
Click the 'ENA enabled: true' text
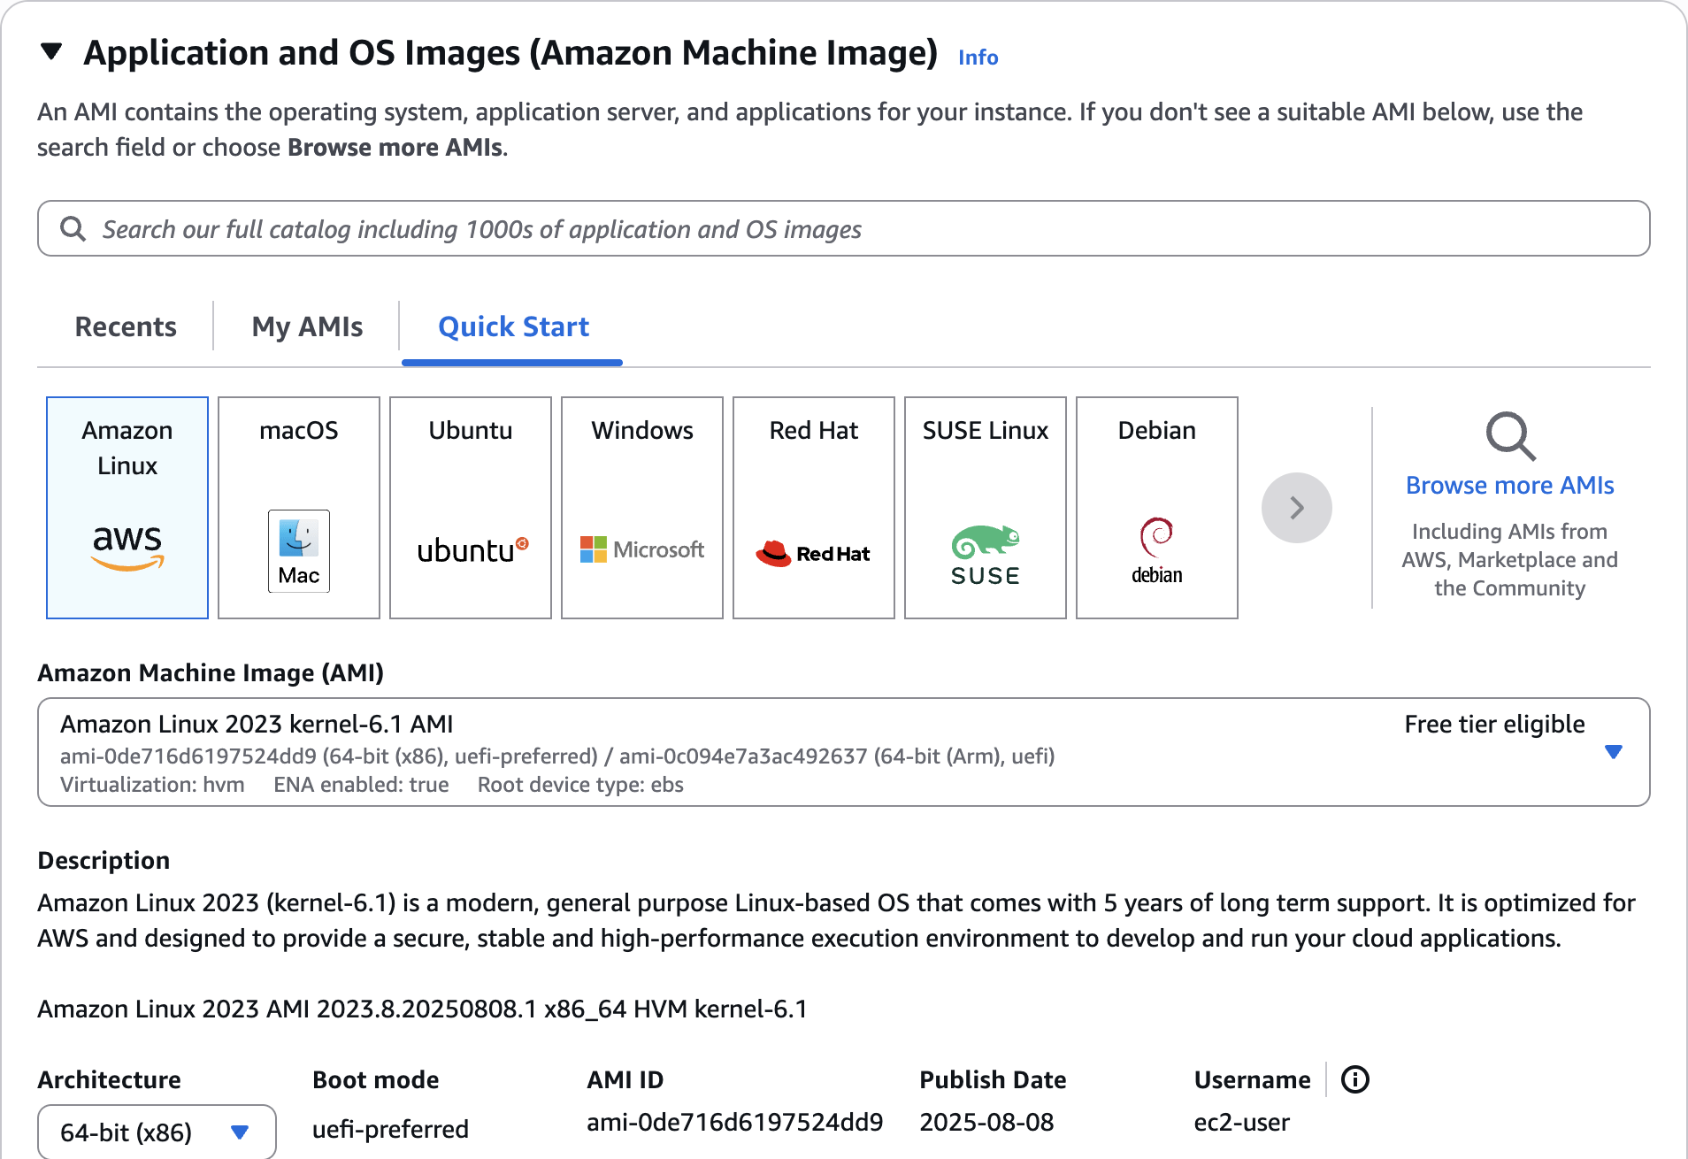coord(361,785)
